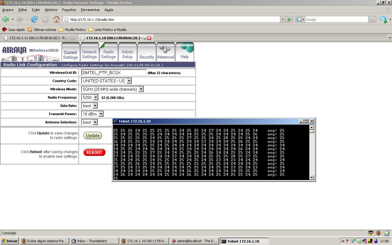Open the Exibir menu
The image size is (392, 245).
[x=36, y=10]
